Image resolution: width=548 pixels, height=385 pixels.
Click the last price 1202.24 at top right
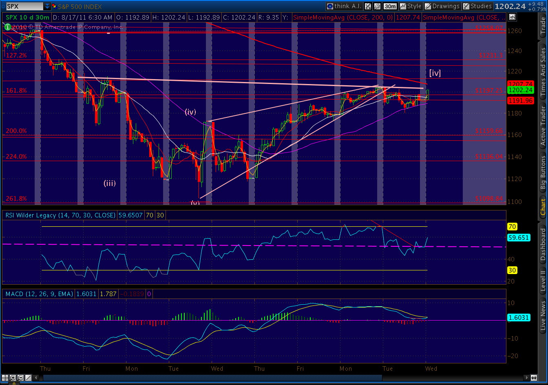point(510,7)
